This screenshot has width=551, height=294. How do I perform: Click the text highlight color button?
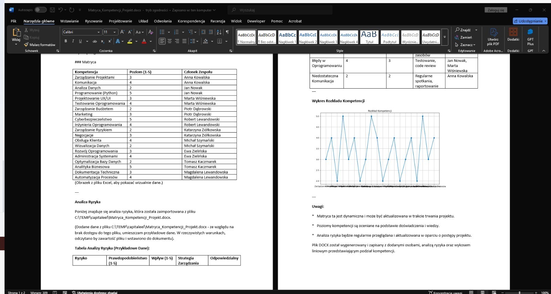(130, 41)
